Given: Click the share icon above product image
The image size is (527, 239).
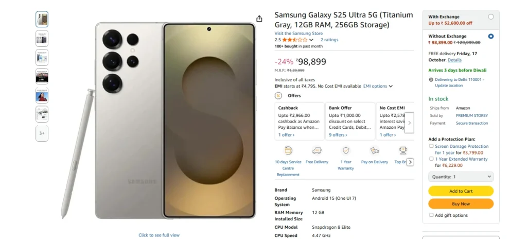Looking at the screenshot, I should (259, 19).
